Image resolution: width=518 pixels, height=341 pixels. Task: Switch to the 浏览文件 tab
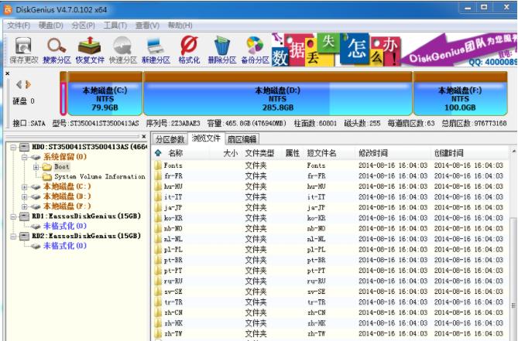click(x=206, y=138)
